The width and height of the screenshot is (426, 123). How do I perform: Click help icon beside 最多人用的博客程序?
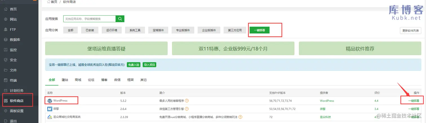(187, 101)
